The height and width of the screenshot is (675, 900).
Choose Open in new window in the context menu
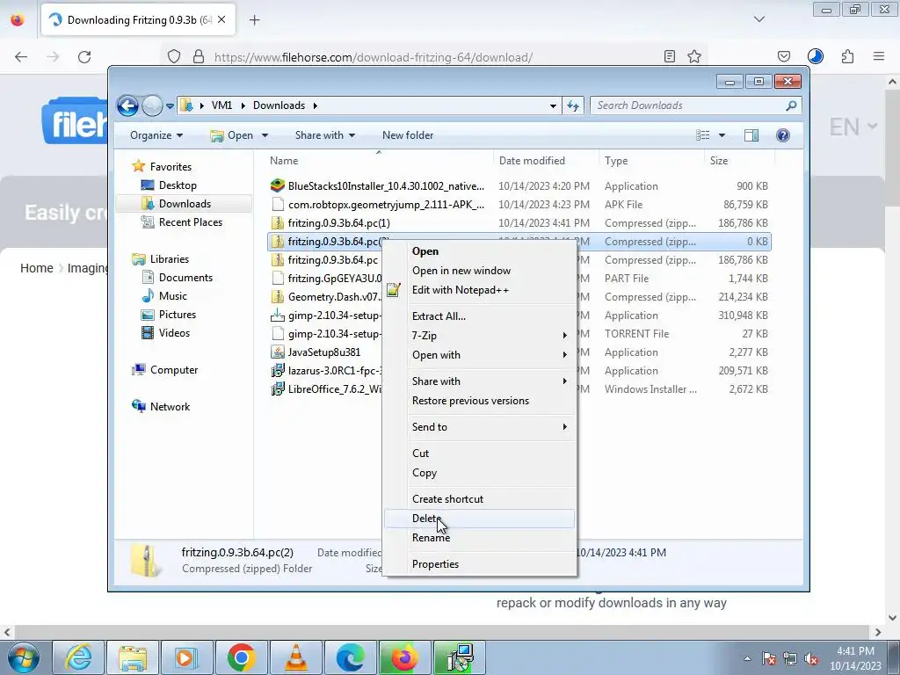point(479,271)
